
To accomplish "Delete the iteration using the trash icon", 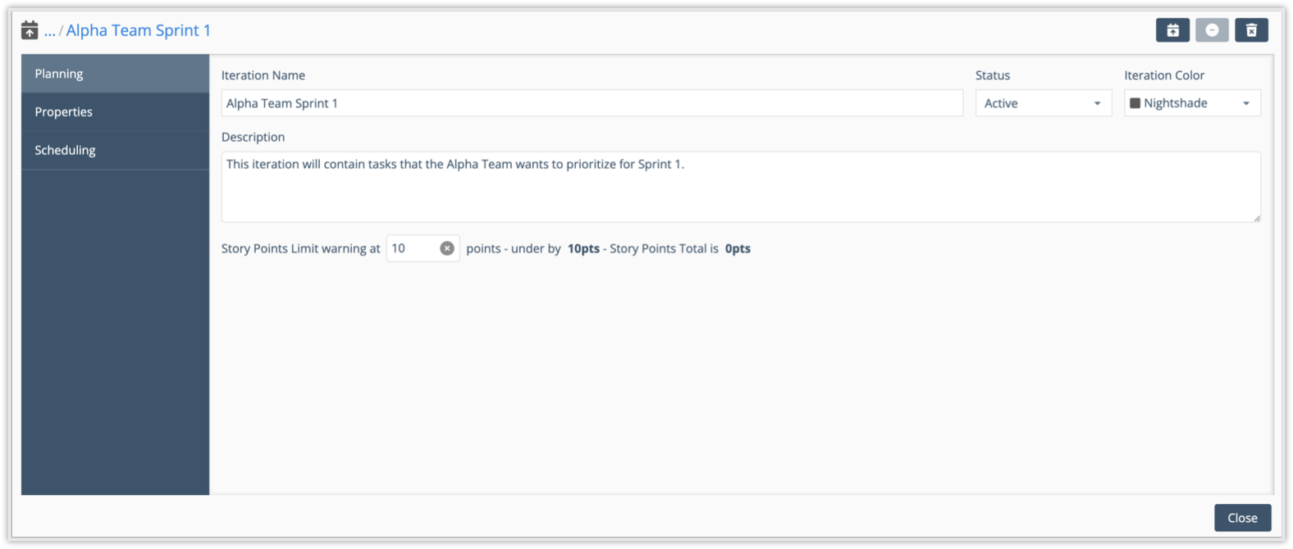I will click(x=1251, y=30).
